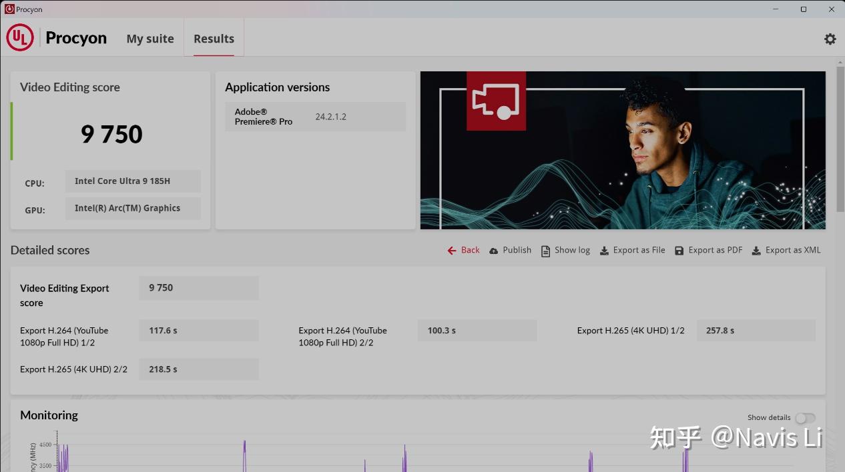Click the 257.8 s export time value

(x=756, y=331)
